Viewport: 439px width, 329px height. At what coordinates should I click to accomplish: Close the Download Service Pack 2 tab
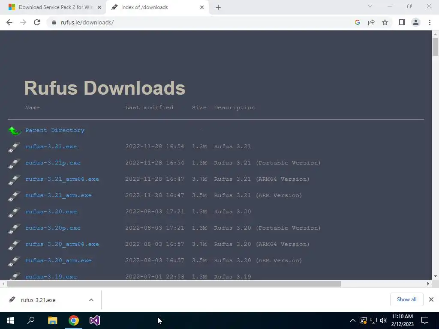(x=99, y=7)
